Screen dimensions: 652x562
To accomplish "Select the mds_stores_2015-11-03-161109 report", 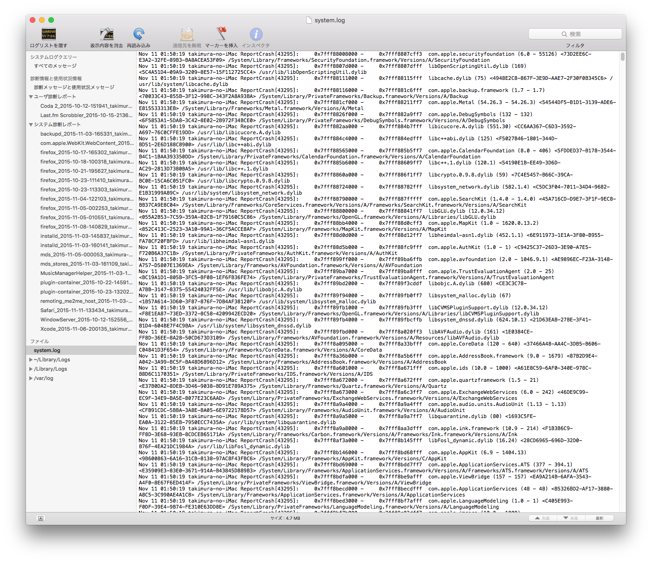I will click(x=86, y=264).
